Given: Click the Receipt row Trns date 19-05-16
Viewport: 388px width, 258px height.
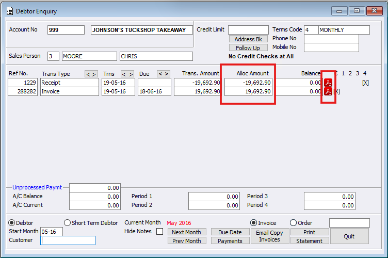Looking at the screenshot, I should click(118, 83).
